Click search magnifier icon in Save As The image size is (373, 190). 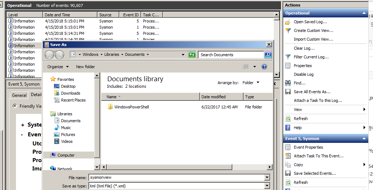(268, 55)
